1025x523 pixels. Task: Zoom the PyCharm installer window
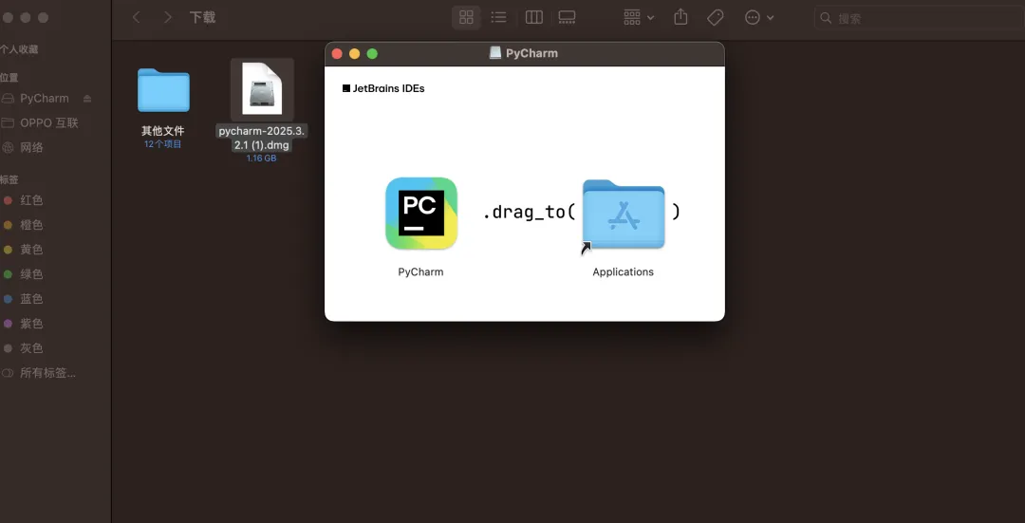coord(373,53)
